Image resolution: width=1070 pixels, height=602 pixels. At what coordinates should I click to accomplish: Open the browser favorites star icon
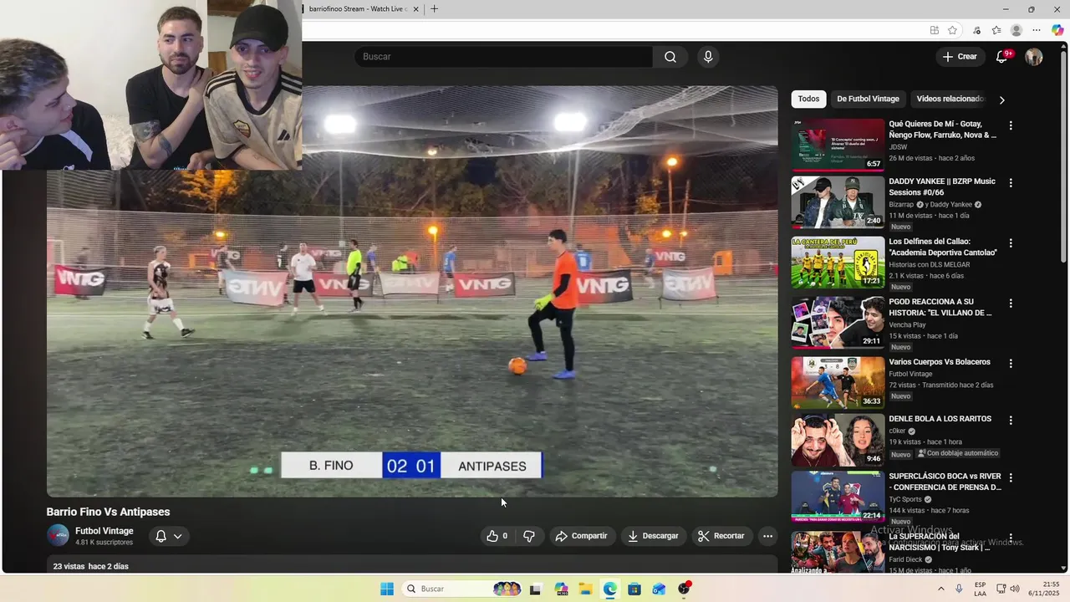pyautogui.click(x=952, y=30)
